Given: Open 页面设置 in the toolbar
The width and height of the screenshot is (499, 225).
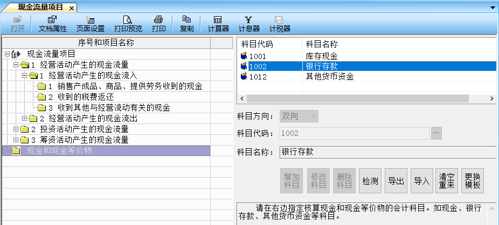Looking at the screenshot, I should (x=91, y=24).
